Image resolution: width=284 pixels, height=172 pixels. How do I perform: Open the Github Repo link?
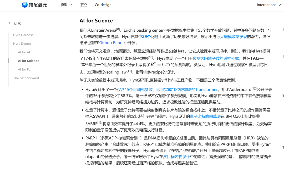(x=111, y=43)
